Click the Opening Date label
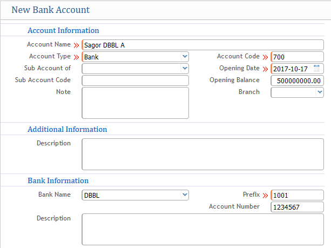The width and height of the screenshot is (331, 248). [239, 68]
